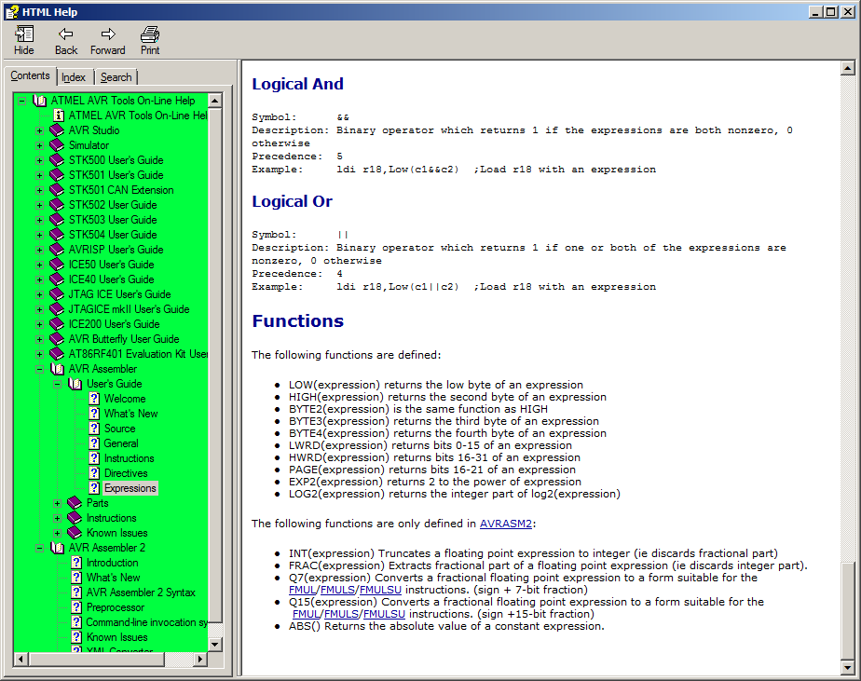Click the tree pane scroll down arrow
861x681 pixels.
(214, 645)
